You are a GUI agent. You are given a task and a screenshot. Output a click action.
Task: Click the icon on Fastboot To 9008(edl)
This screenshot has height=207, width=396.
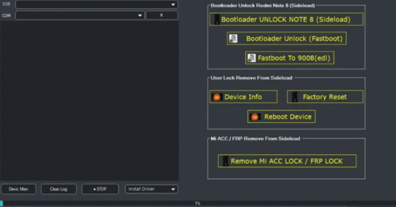tap(251, 58)
